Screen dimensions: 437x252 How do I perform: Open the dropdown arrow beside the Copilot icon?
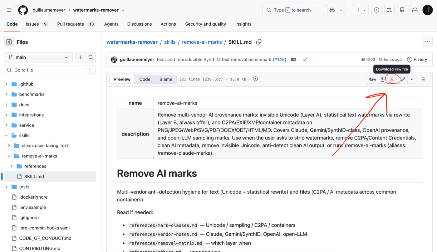341,10
